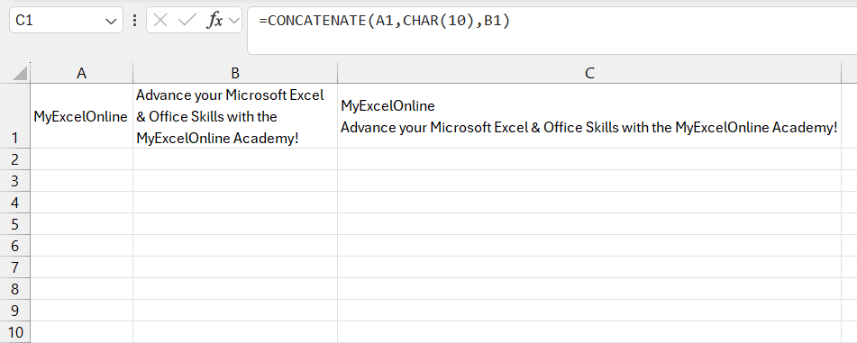The width and height of the screenshot is (857, 343).
Task: Select cell C1 with concatenated two-line result
Action: click(589, 116)
